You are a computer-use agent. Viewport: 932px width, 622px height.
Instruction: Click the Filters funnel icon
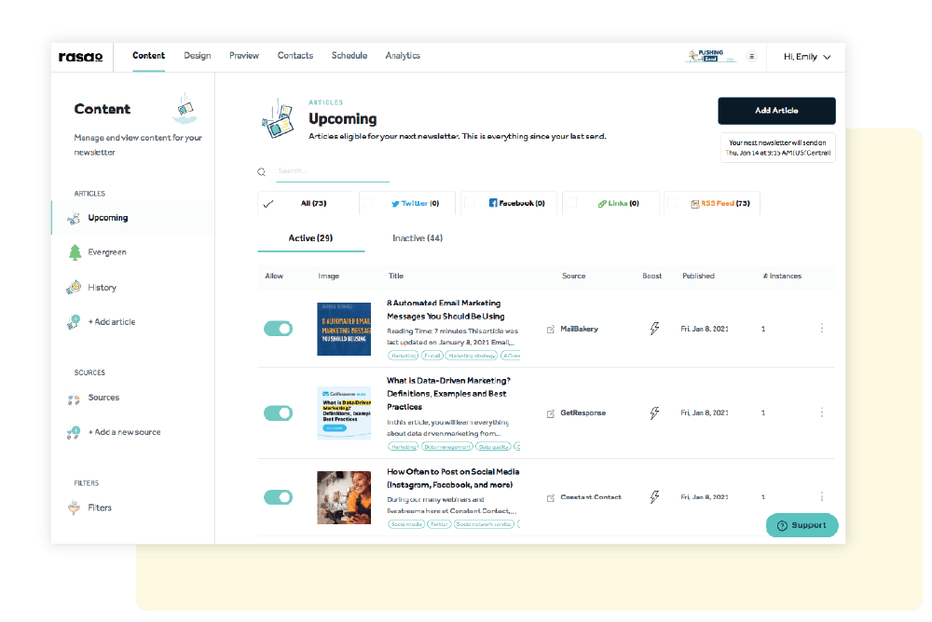coord(74,508)
